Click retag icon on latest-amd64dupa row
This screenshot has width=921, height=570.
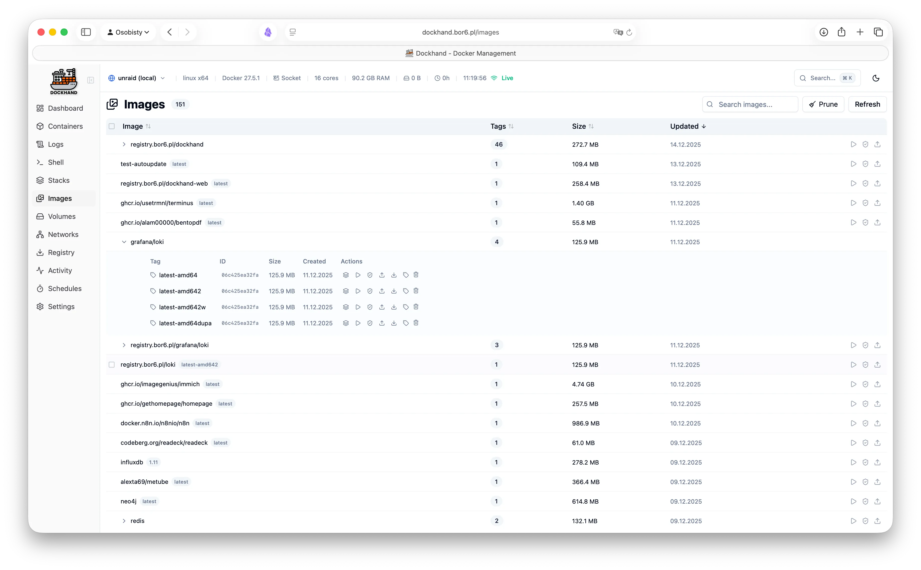[x=406, y=323]
